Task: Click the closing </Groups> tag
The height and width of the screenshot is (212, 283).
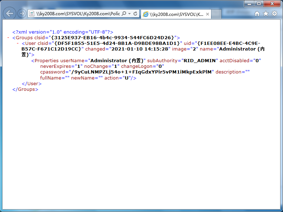Action: pos(25,89)
